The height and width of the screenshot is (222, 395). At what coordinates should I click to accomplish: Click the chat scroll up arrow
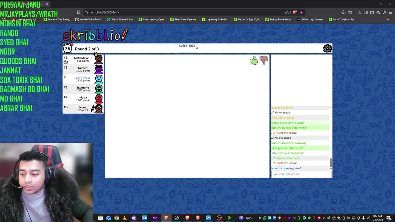tap(331, 108)
